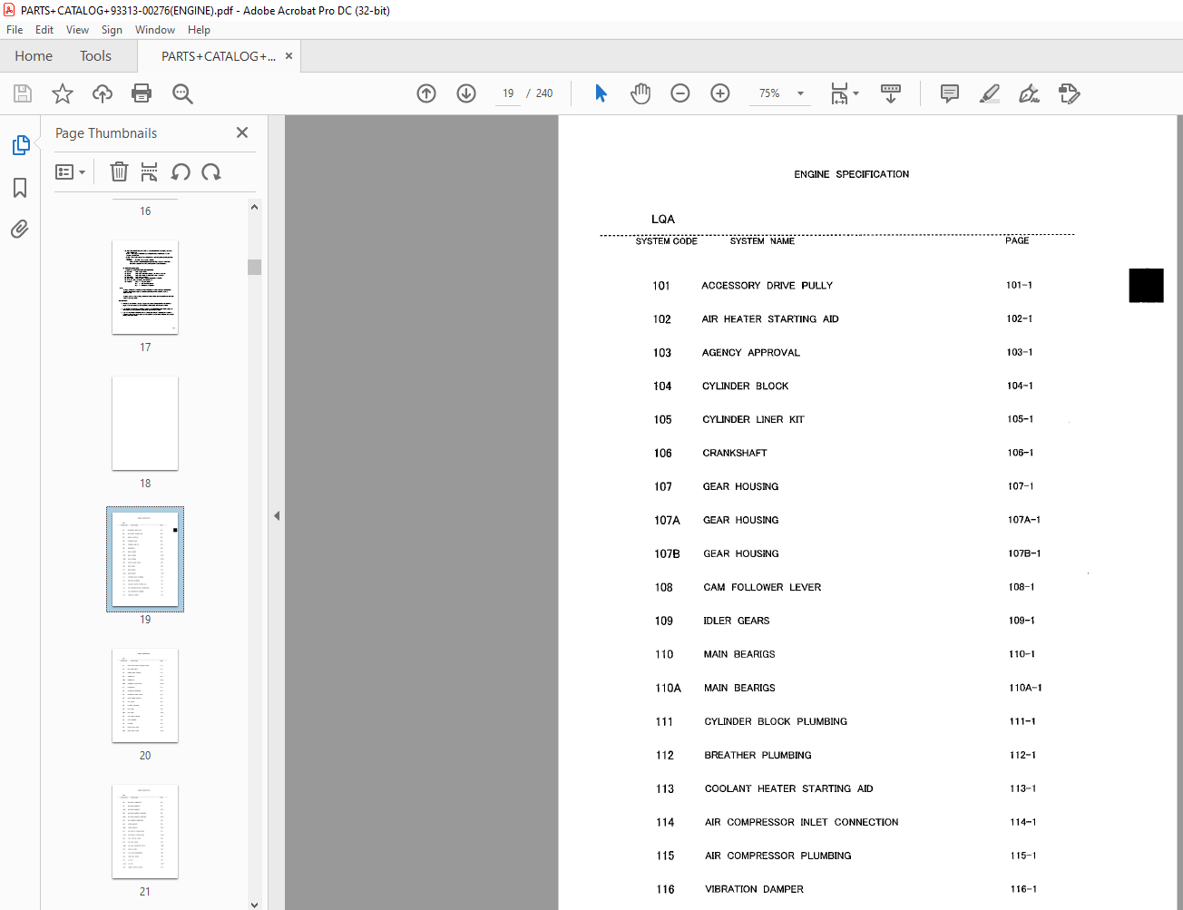Viewport: 1183px width, 910px height.
Task: Open the Sign menu
Action: click(112, 30)
